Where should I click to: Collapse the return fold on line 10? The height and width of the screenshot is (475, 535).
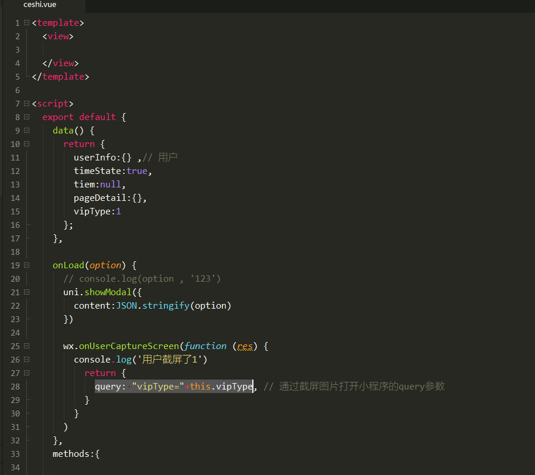[26, 144]
